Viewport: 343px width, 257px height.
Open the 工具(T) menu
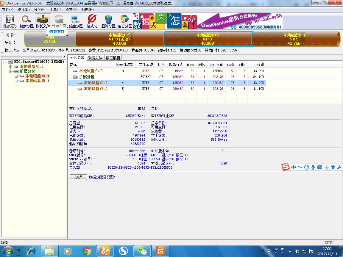tap(55, 9)
